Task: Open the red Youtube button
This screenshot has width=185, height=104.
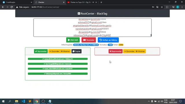Action: [89, 40]
